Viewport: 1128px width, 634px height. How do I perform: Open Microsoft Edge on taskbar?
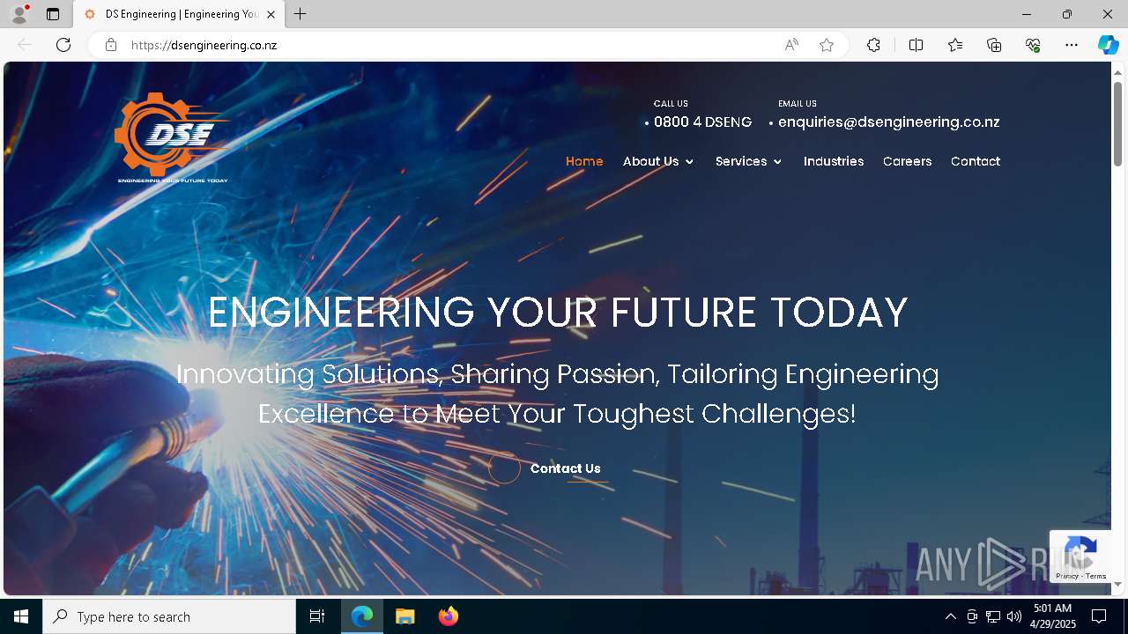click(362, 616)
